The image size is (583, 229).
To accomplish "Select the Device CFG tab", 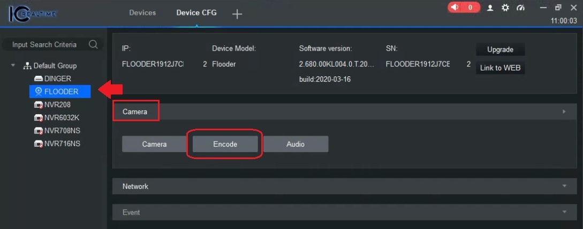I will 196,13.
